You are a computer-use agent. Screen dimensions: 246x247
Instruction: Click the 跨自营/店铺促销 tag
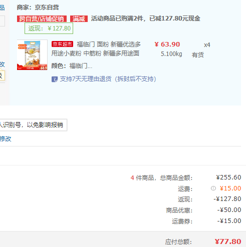click(x=42, y=18)
